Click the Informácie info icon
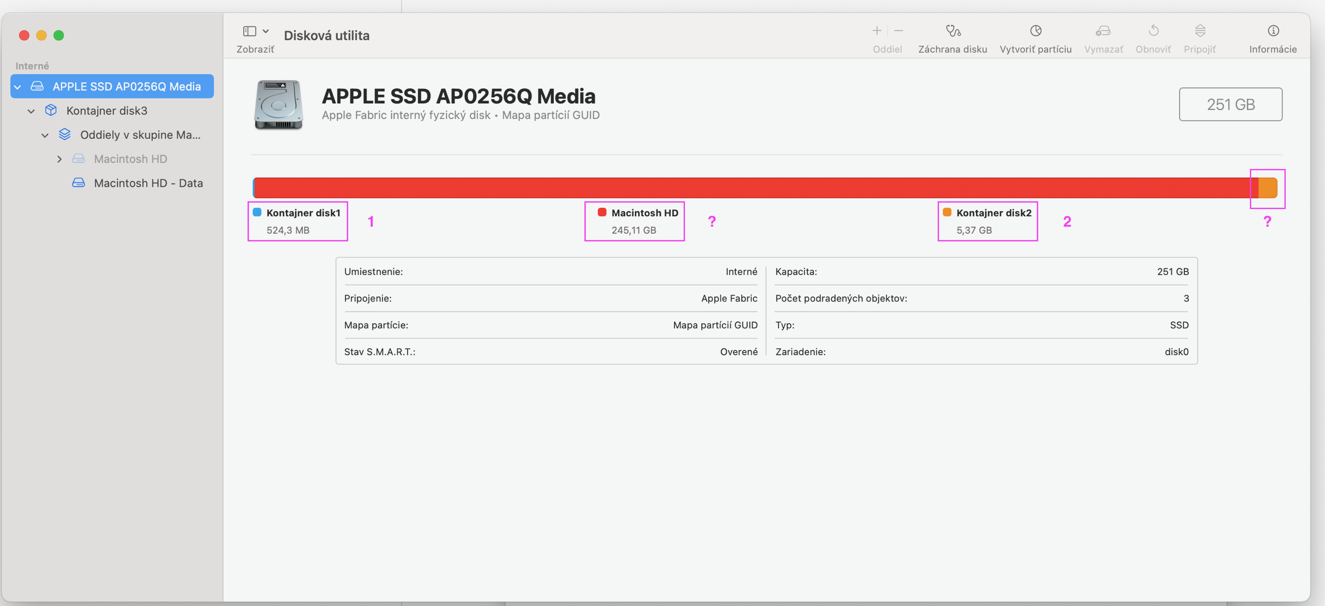The image size is (1325, 606). point(1273,31)
